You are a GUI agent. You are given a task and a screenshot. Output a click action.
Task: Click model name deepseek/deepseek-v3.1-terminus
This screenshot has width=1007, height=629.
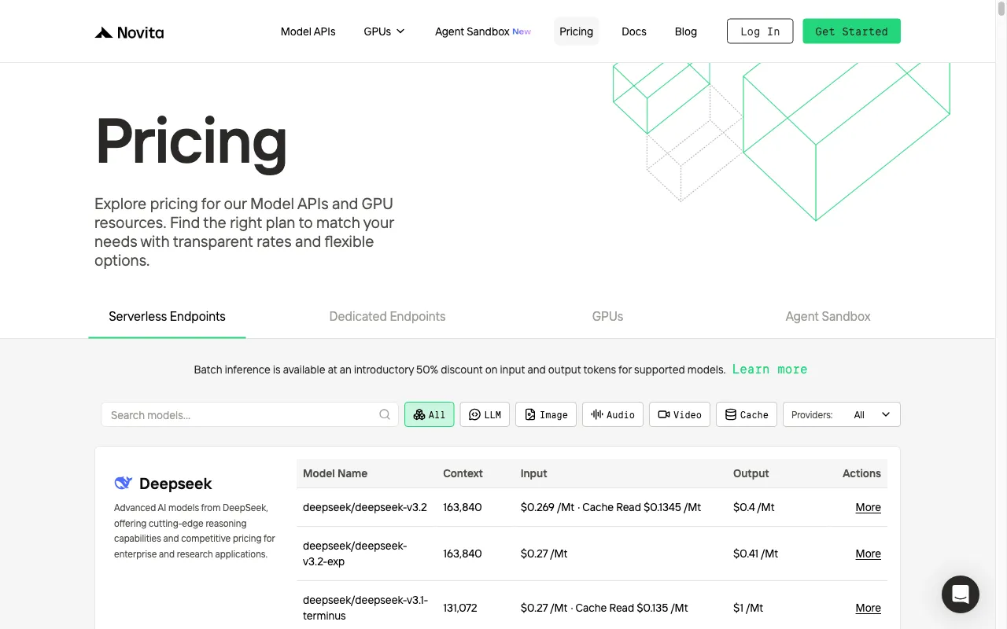pyautogui.click(x=365, y=608)
